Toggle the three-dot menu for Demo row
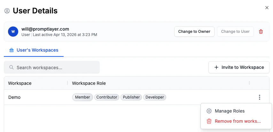Viewport: 273px width, 132px height. coord(260,97)
